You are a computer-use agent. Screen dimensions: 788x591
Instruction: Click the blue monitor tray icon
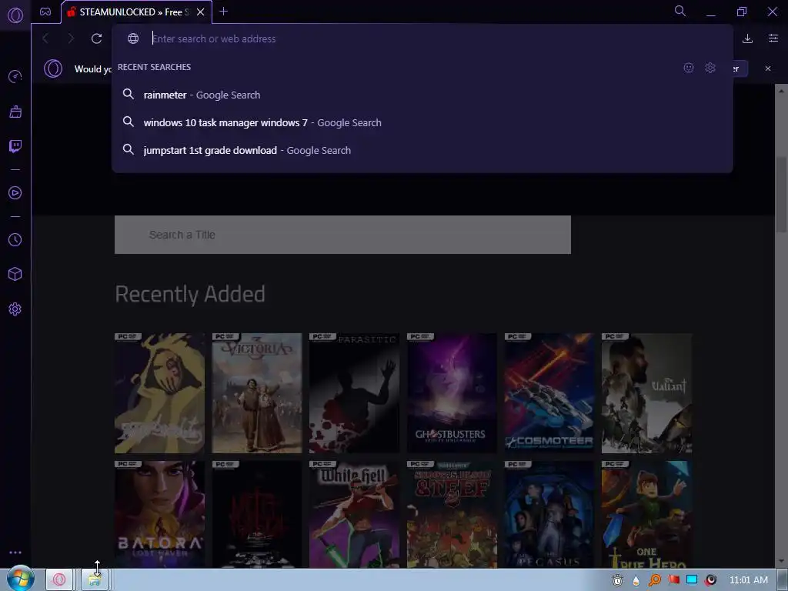click(692, 580)
